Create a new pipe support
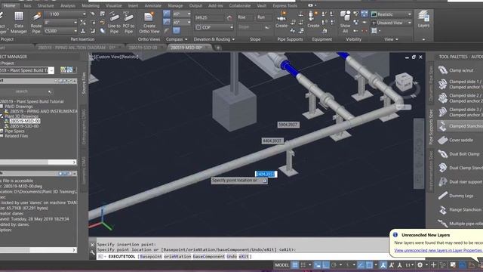Screen dimensions: 483x272 (x=281, y=20)
